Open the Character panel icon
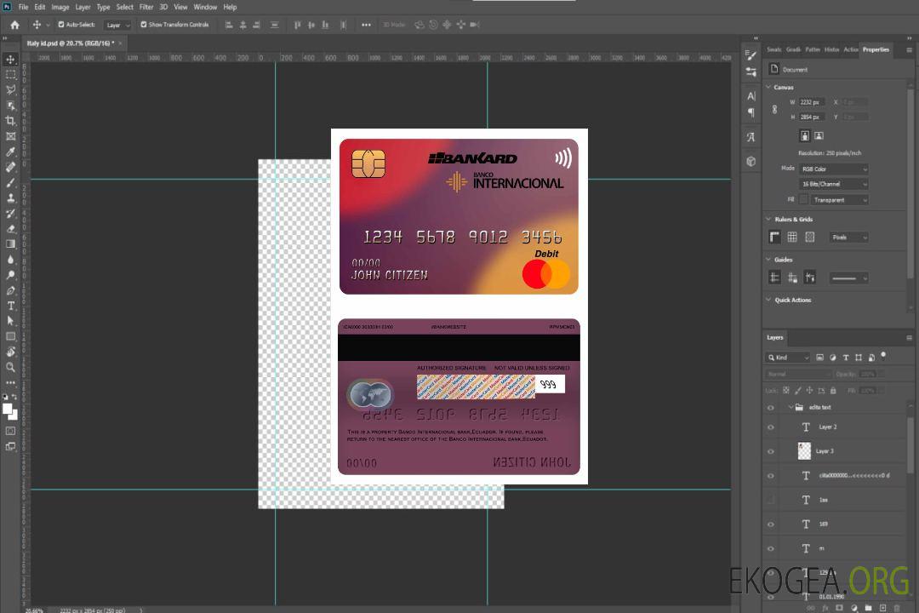Screen dimensions: 919x613 751,95
